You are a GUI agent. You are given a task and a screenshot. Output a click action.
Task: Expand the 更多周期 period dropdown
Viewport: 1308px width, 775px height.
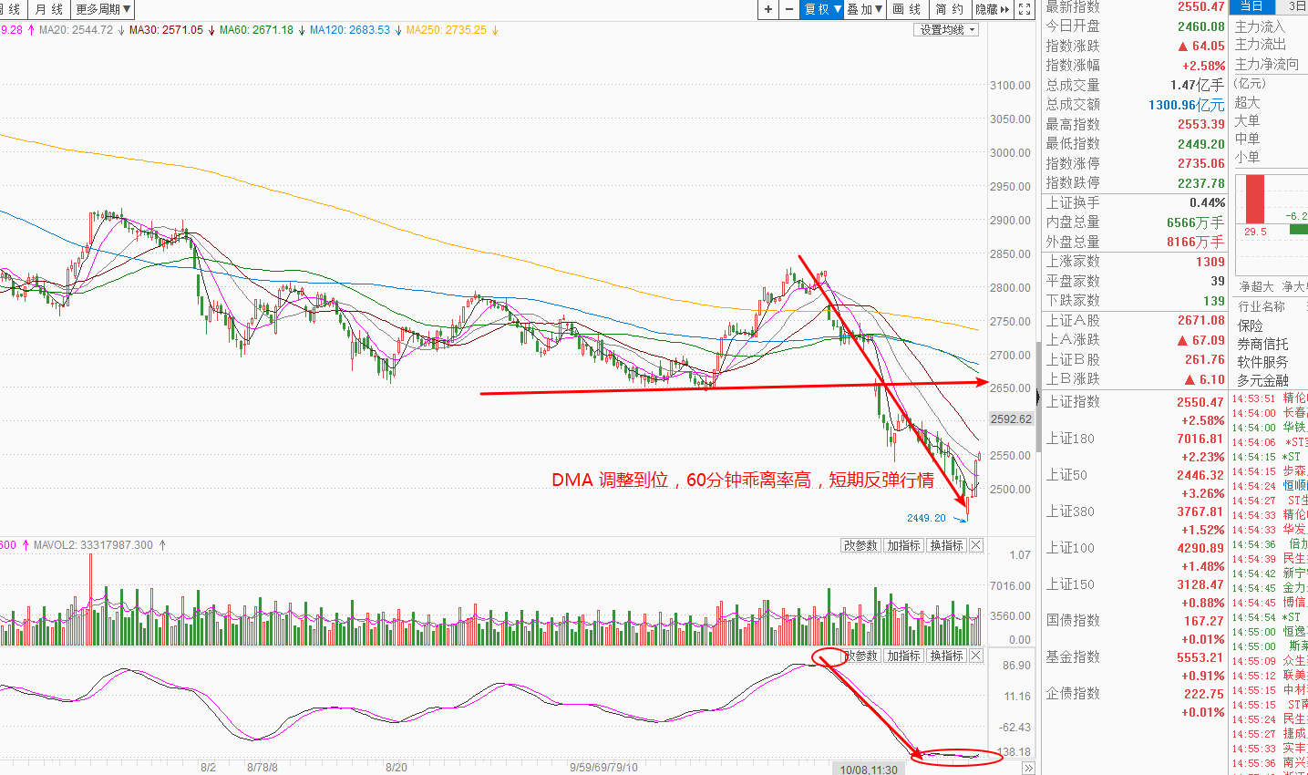point(104,9)
